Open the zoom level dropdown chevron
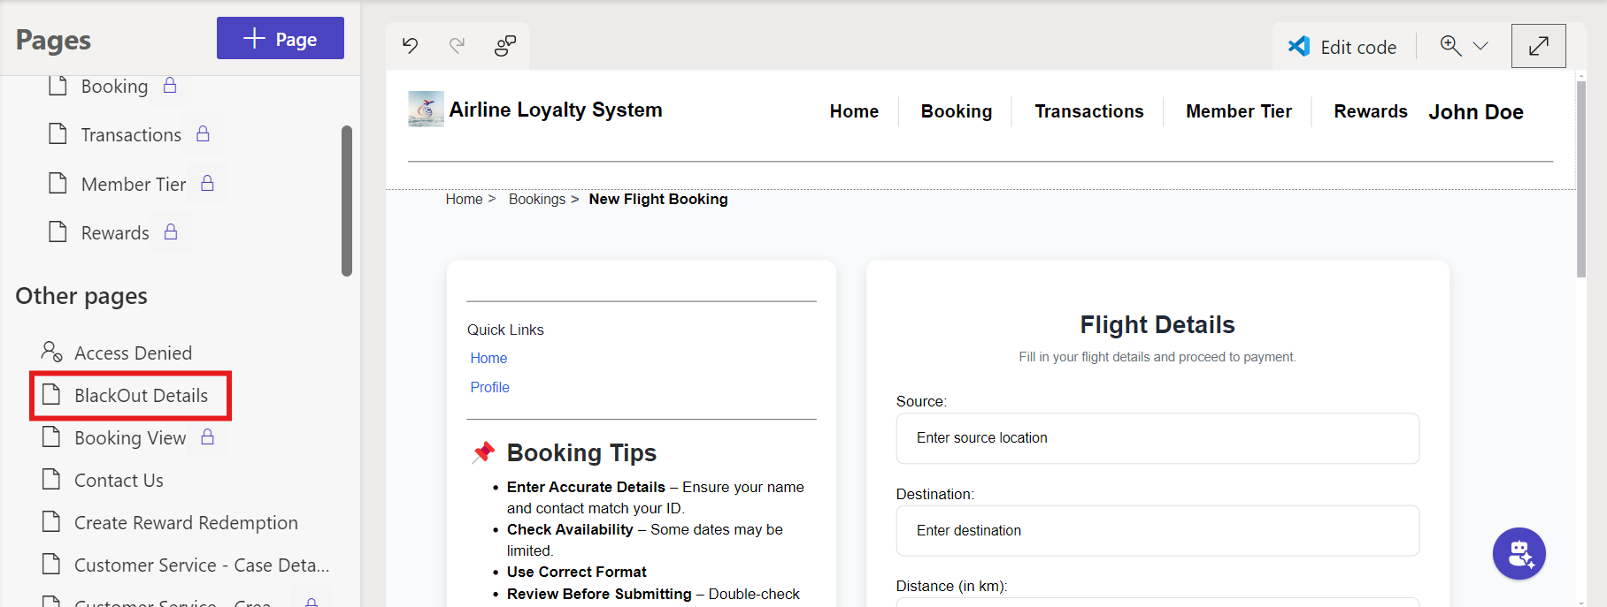Image resolution: width=1607 pixels, height=607 pixels. 1480,46
